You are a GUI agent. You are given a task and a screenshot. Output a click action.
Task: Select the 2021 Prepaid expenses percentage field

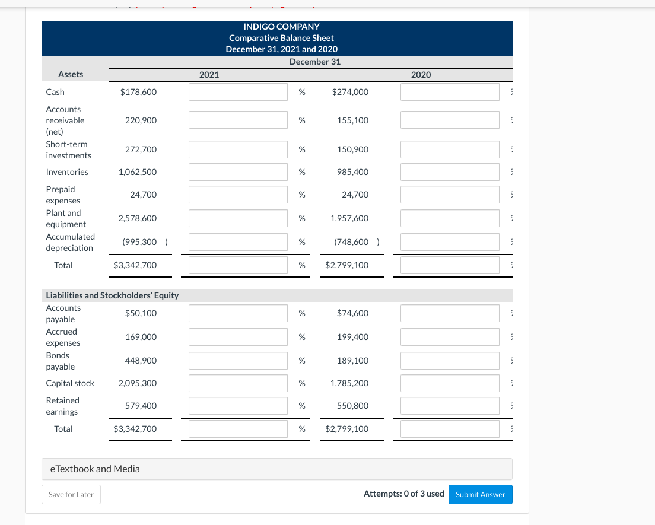pyautogui.click(x=238, y=195)
